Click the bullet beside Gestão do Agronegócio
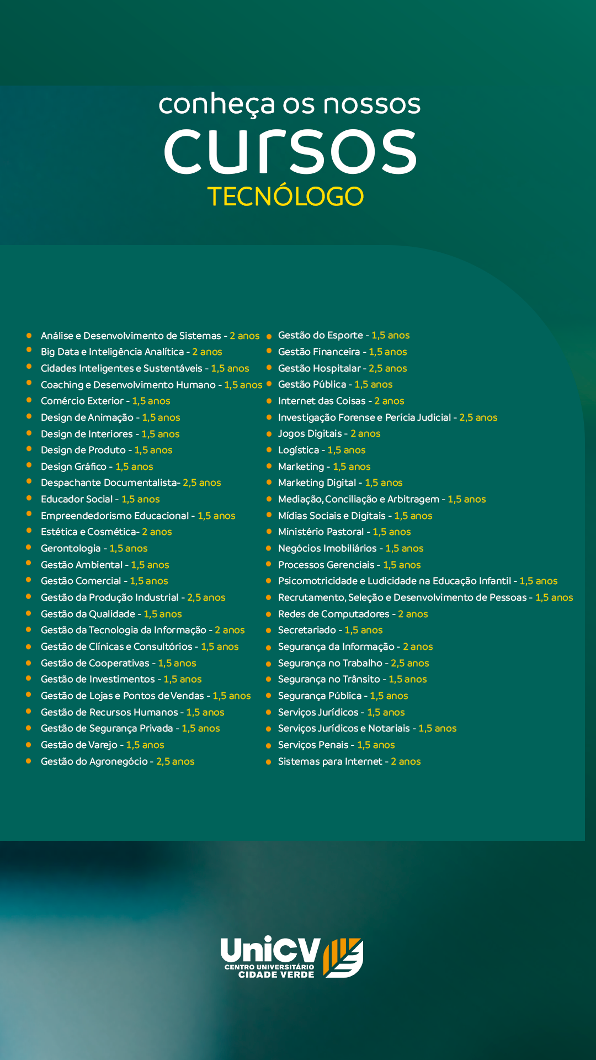Image resolution: width=596 pixels, height=1060 pixels. (x=29, y=761)
